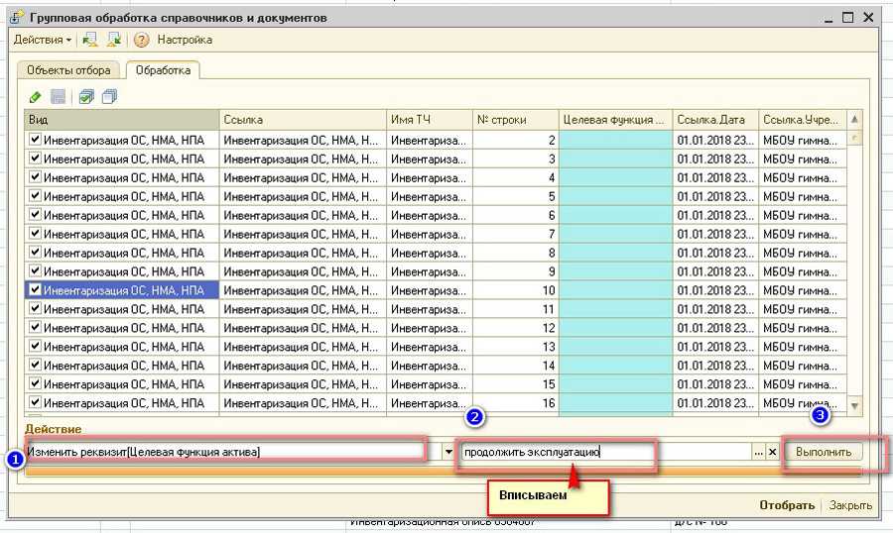Click the value field with продолжить эксплуатацию
The image size is (893, 533).
point(606,452)
